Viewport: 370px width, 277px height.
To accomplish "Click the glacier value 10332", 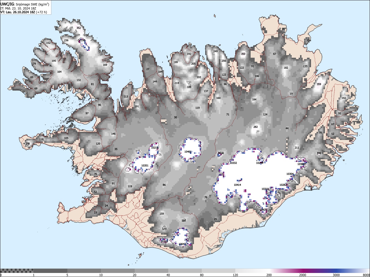I will (233, 163).
